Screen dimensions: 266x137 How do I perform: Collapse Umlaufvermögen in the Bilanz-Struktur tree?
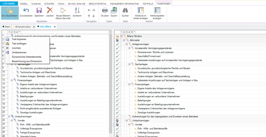tap(127, 121)
